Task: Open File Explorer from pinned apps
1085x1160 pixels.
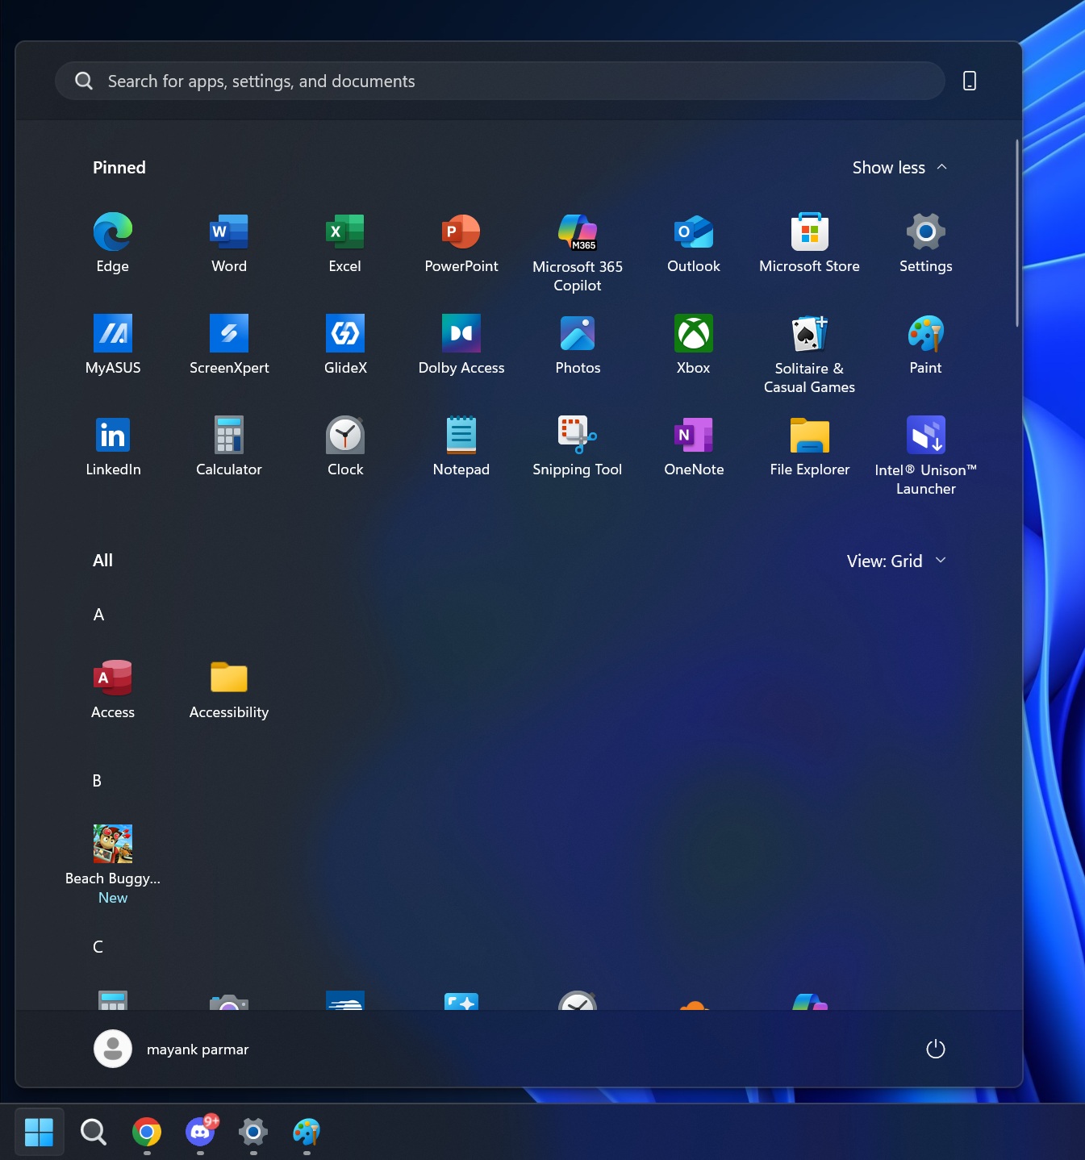Action: (810, 446)
